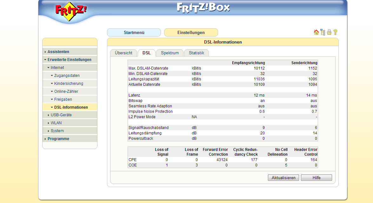This screenshot has height=203, width=373.
Task: Click the System sidebar label
Action: pyautogui.click(x=57, y=131)
